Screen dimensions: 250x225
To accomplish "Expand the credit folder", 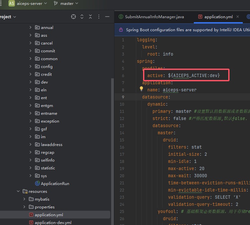I will 31,74.
